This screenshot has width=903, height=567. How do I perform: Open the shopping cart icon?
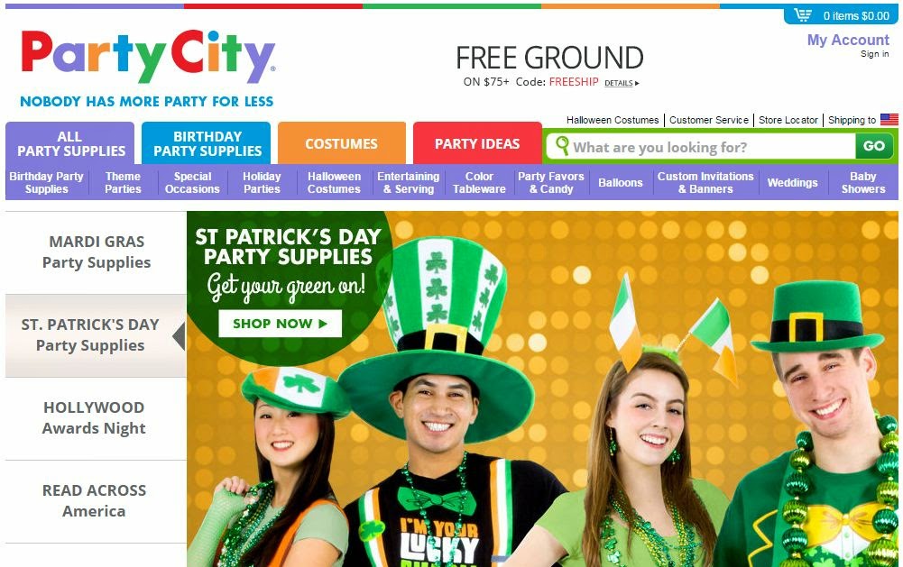click(803, 15)
